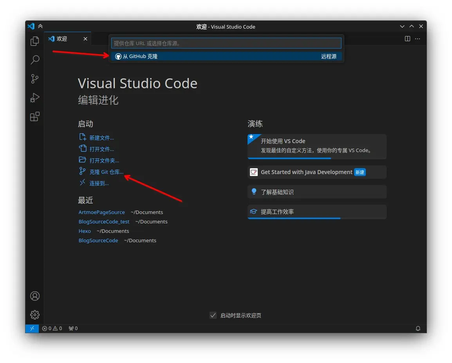Image resolution: width=452 pixels, height=363 pixels.
Task: Select the 欢迎 editor tab
Action: pos(68,39)
